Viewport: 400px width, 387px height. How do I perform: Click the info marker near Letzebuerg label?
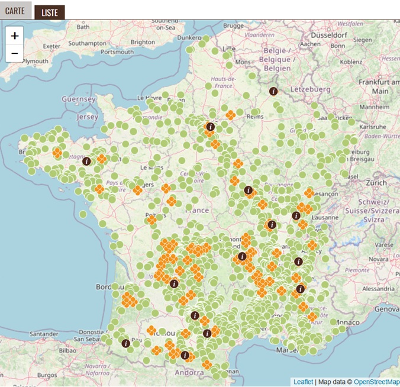coord(273,91)
